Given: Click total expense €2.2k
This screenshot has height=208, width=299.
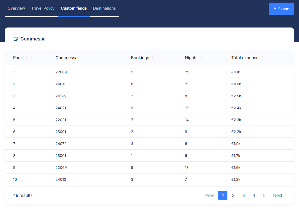Looking at the screenshot, I should pos(236,132).
